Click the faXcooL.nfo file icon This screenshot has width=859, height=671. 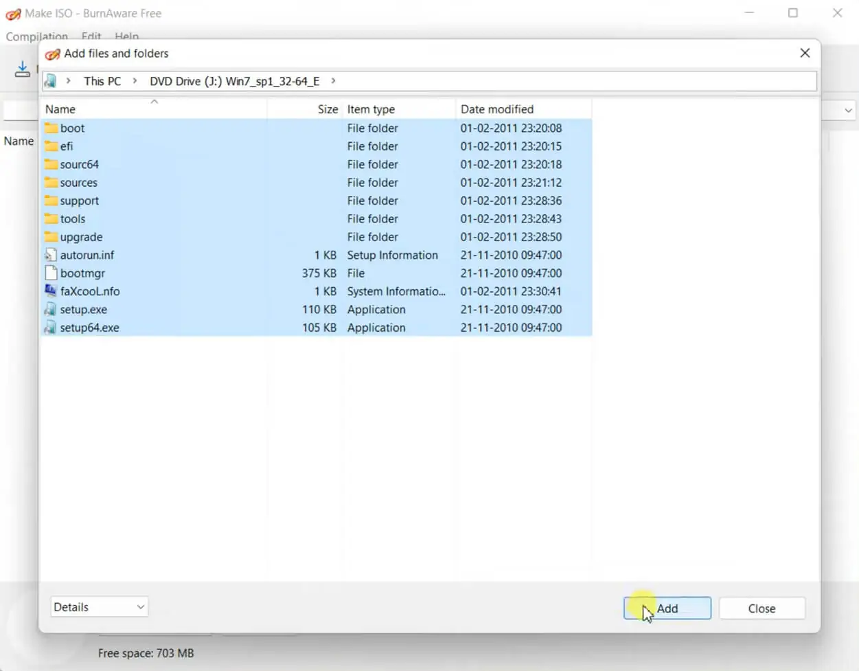coord(50,291)
